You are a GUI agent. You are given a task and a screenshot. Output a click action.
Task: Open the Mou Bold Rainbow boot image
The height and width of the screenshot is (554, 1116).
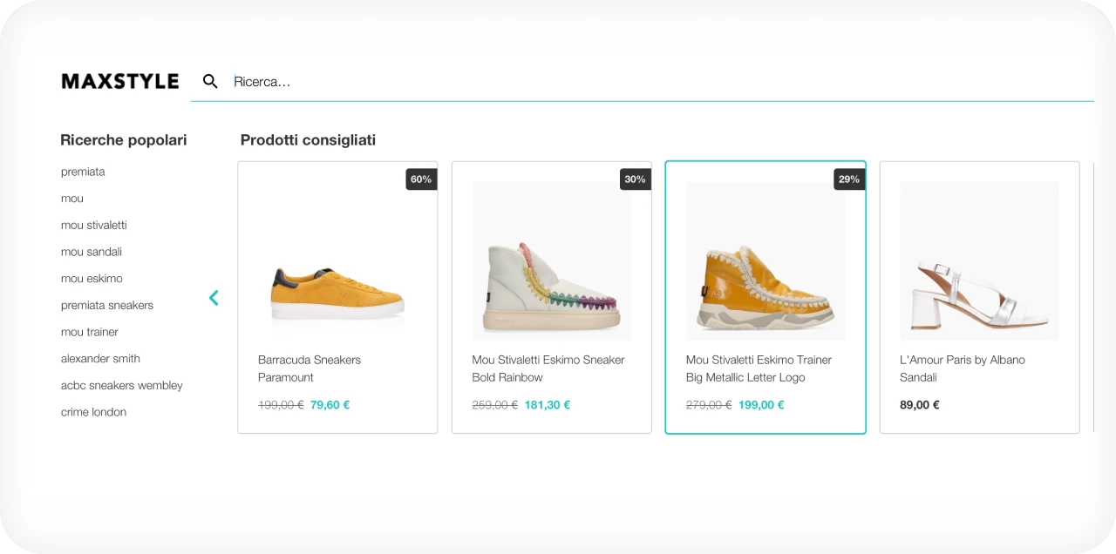(x=552, y=260)
